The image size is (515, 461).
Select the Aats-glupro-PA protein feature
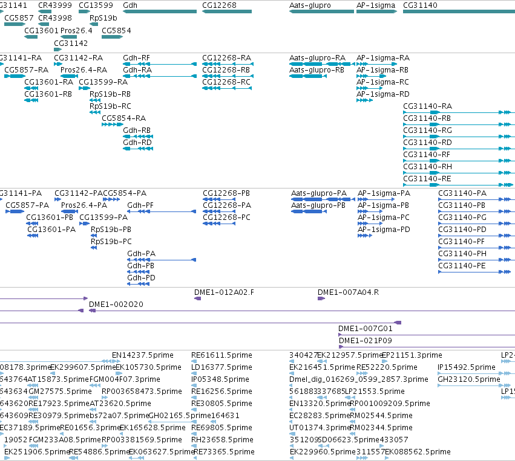[323, 199]
